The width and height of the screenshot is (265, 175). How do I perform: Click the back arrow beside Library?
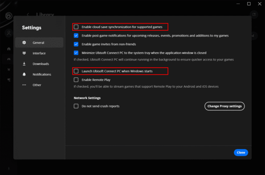28,15
